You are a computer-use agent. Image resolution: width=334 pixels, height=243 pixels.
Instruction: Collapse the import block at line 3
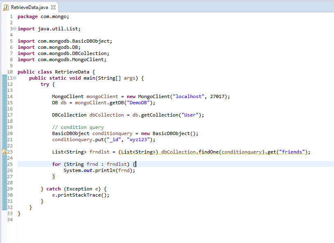point(14,29)
